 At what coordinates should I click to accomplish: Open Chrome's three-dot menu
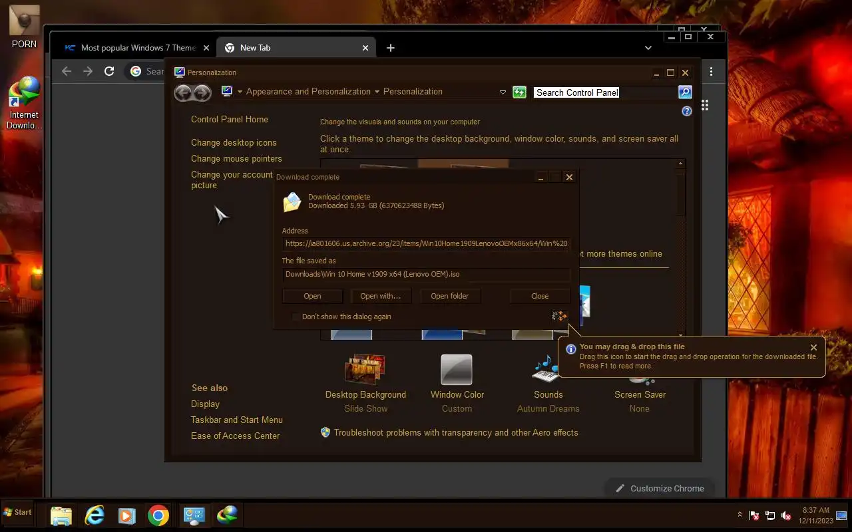point(711,71)
